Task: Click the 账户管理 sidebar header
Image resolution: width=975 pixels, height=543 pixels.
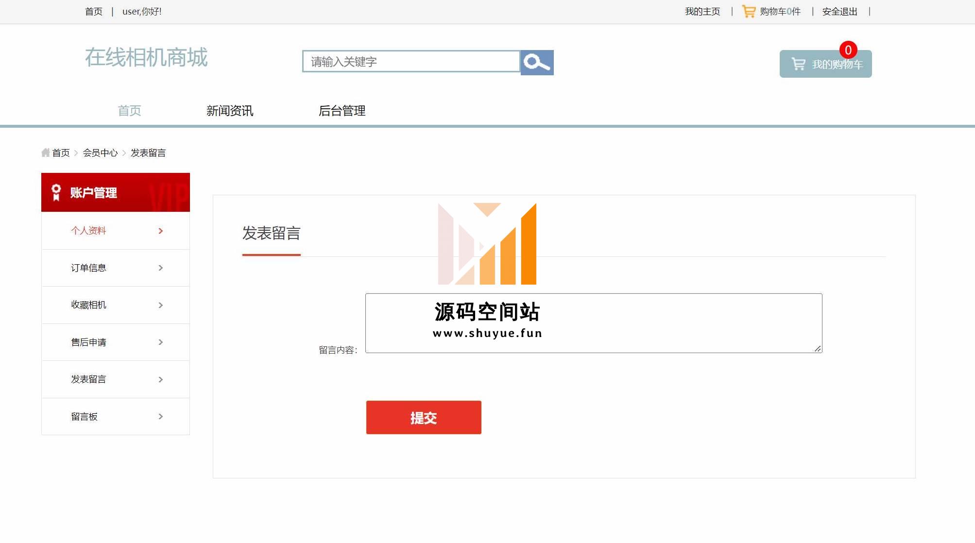Action: pyautogui.click(x=116, y=192)
